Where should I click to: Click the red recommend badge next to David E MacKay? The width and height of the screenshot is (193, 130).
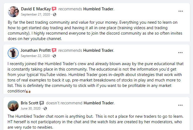pyautogui.click(x=54, y=9)
